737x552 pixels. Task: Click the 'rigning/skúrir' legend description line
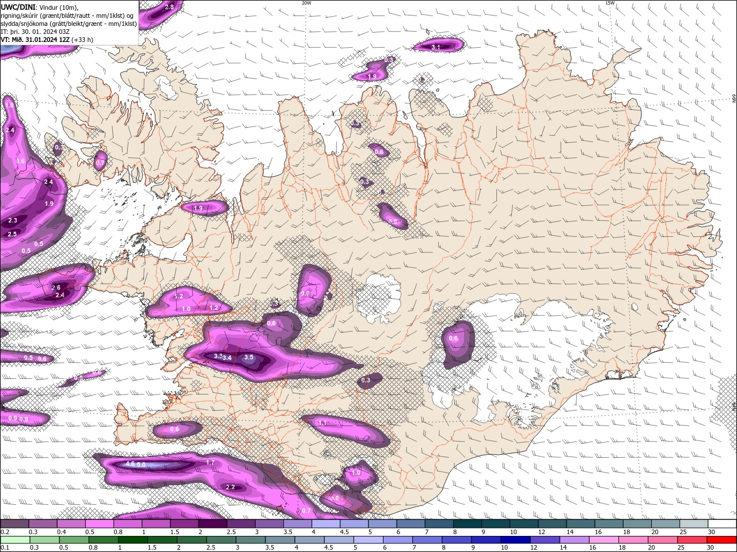click(68, 16)
